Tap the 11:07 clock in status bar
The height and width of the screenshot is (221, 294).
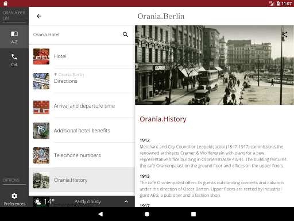tap(287, 3)
